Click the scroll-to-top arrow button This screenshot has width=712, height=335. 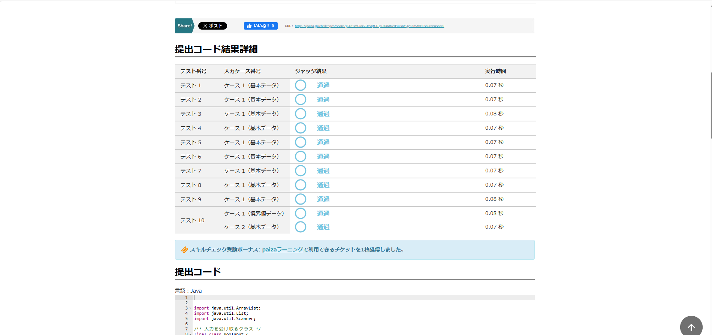(691, 327)
